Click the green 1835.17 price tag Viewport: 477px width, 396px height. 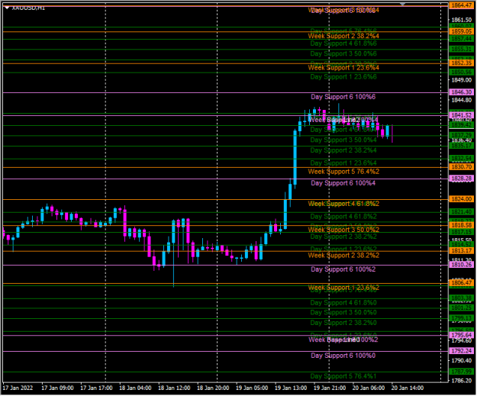tap(462, 146)
